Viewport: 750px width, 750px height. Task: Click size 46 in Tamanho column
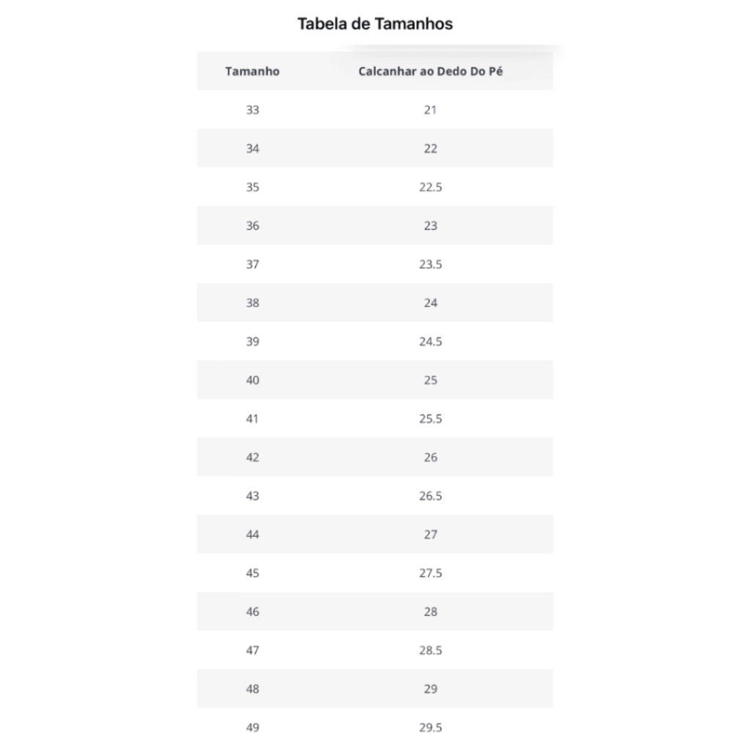point(253,612)
